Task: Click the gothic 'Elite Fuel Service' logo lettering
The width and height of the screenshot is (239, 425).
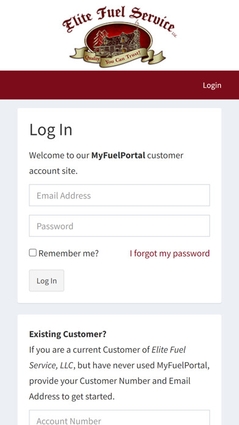Action: point(119,20)
